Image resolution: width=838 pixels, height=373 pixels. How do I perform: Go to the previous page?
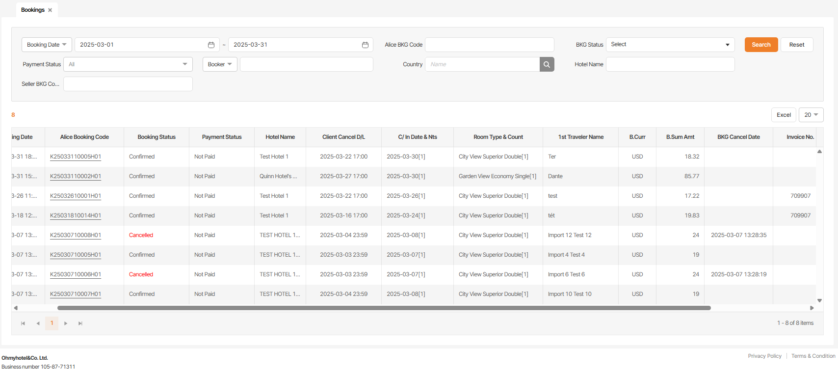point(38,323)
